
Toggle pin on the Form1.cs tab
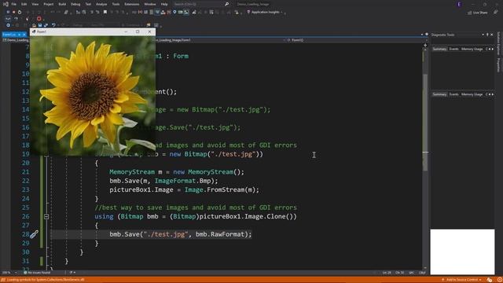pos(19,35)
